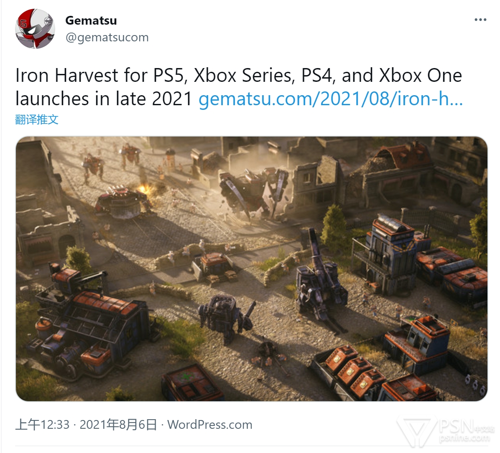Screen dimensions: 500x453
Task: Open the WordPress.com source label
Action: pyautogui.click(x=210, y=425)
